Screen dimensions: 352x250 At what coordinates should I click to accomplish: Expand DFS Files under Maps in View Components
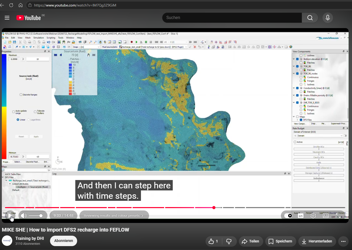297,120
